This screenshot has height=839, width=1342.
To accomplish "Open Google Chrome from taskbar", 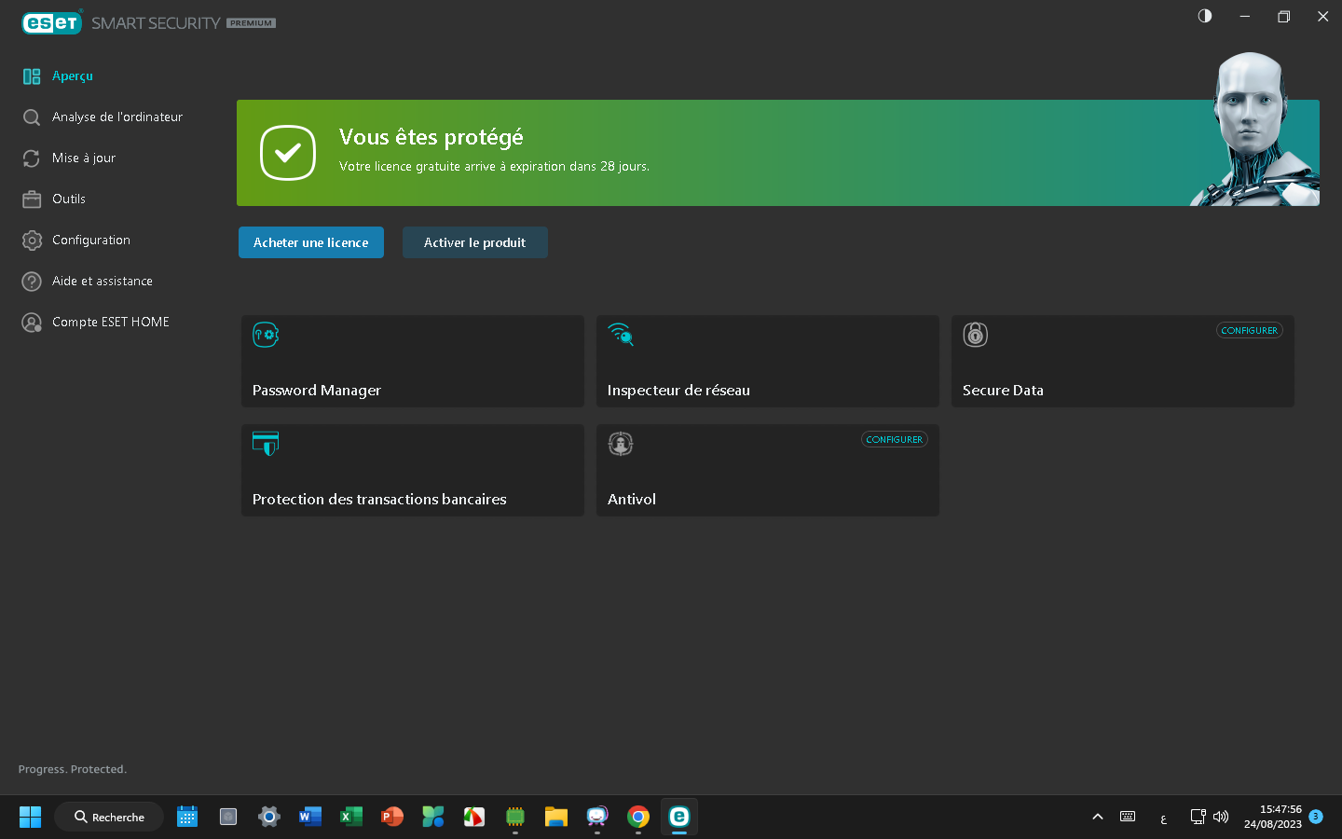I will [638, 817].
